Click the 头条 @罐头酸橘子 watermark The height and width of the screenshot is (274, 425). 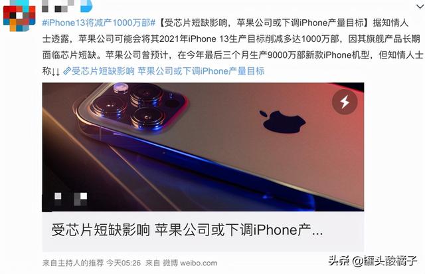(373, 261)
